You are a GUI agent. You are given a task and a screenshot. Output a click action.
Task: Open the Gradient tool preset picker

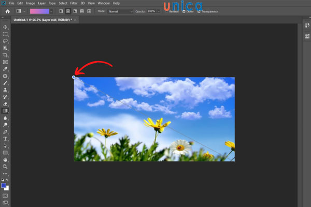[x=20, y=11]
